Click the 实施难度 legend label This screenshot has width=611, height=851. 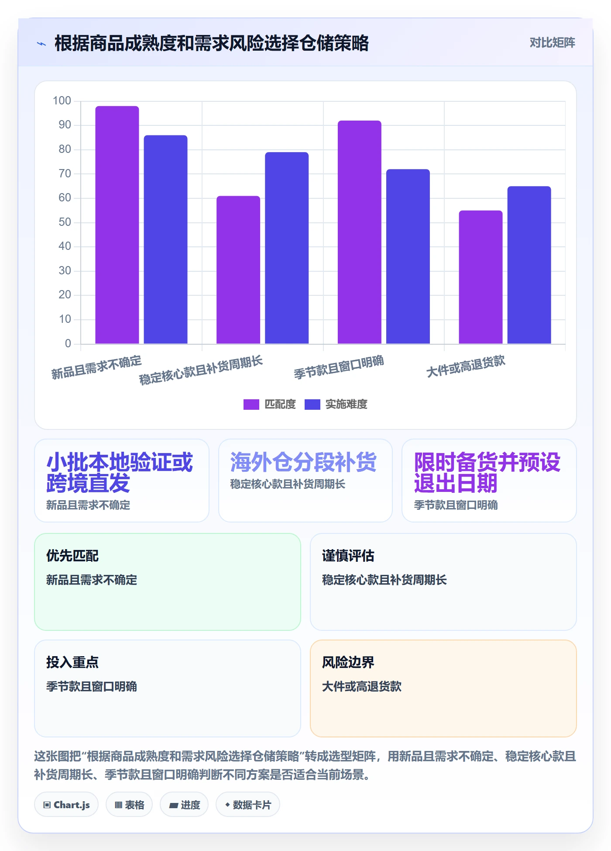pos(347,405)
